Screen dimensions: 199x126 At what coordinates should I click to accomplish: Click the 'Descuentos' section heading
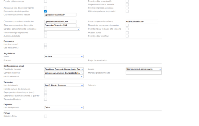point(9,41)
